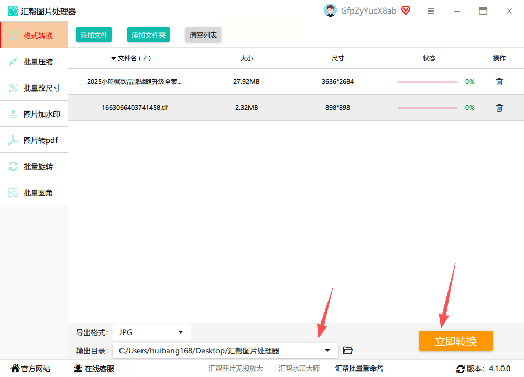Click 立即转换 orange button

(456, 341)
